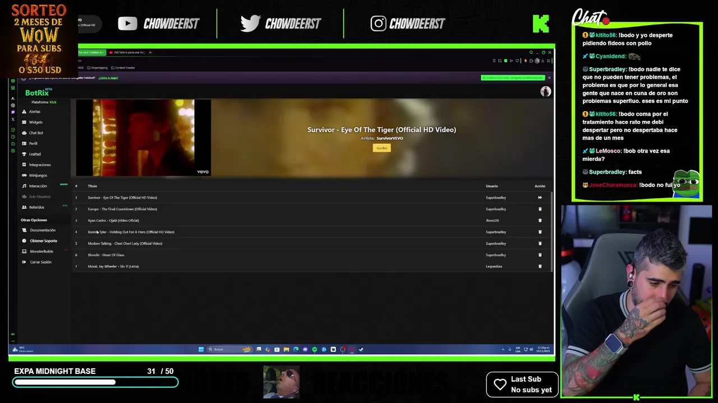The height and width of the screenshot is (403, 718).
Task: Click user Jhon220 in queue
Action: click(492, 221)
